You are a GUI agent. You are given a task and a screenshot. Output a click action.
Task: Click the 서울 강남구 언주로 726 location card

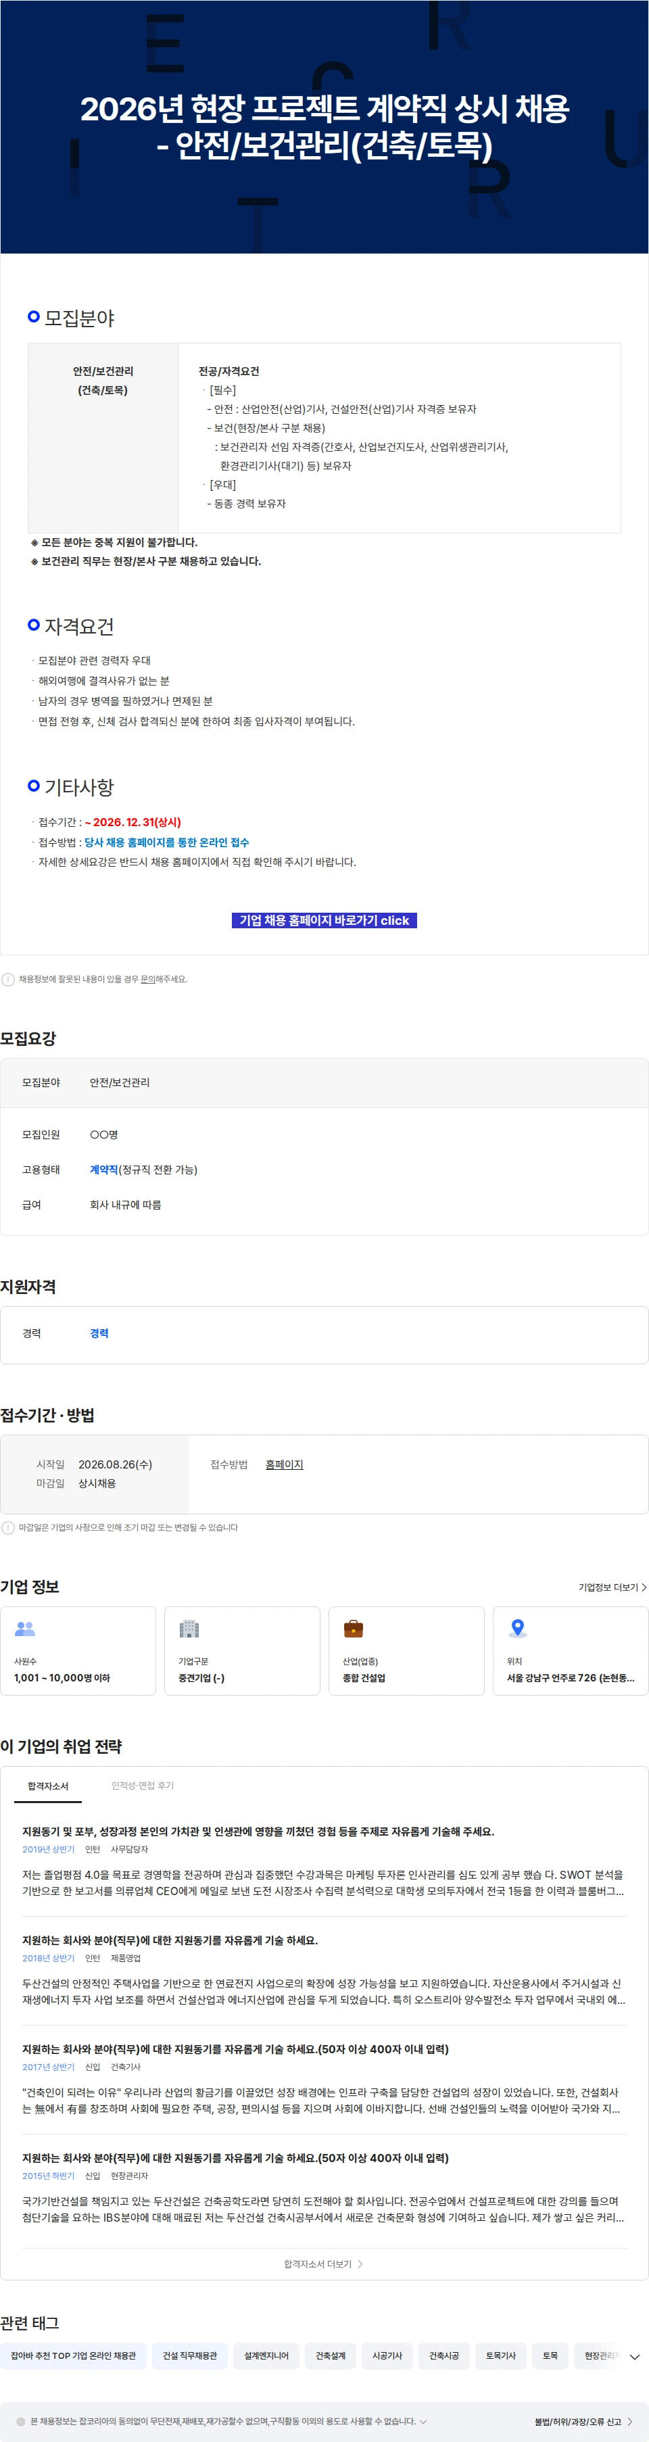[571, 1650]
